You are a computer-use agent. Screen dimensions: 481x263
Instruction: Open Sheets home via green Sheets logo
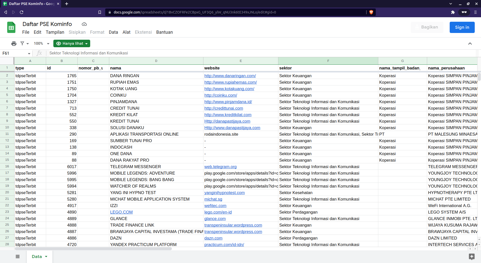coord(11,27)
